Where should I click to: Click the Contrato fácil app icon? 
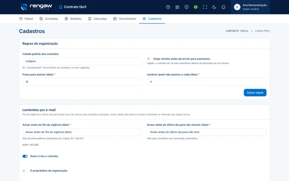tap(60, 7)
